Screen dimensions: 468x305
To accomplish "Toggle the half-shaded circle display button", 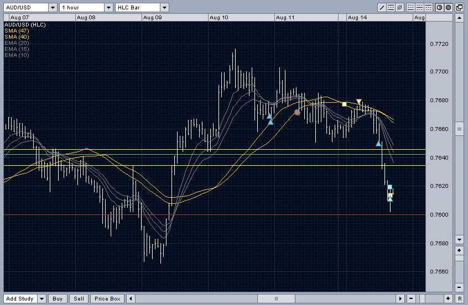I will click(x=440, y=7).
